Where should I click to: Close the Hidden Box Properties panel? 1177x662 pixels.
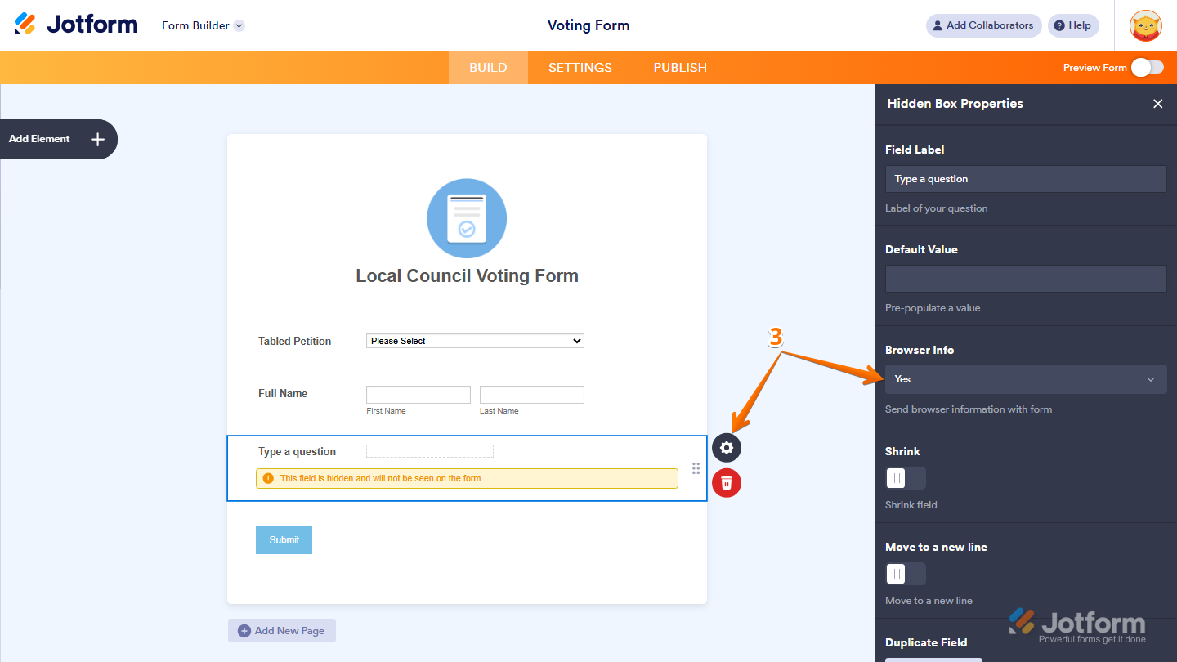click(x=1158, y=104)
